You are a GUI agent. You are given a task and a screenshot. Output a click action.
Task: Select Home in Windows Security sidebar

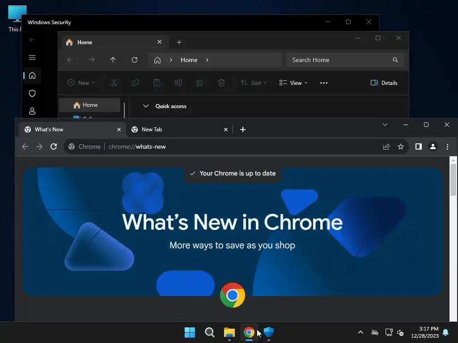point(32,75)
